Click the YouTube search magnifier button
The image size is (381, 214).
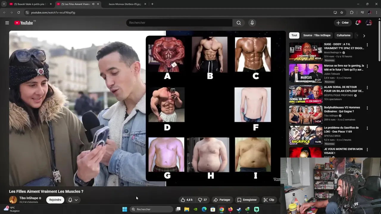[x=239, y=23]
